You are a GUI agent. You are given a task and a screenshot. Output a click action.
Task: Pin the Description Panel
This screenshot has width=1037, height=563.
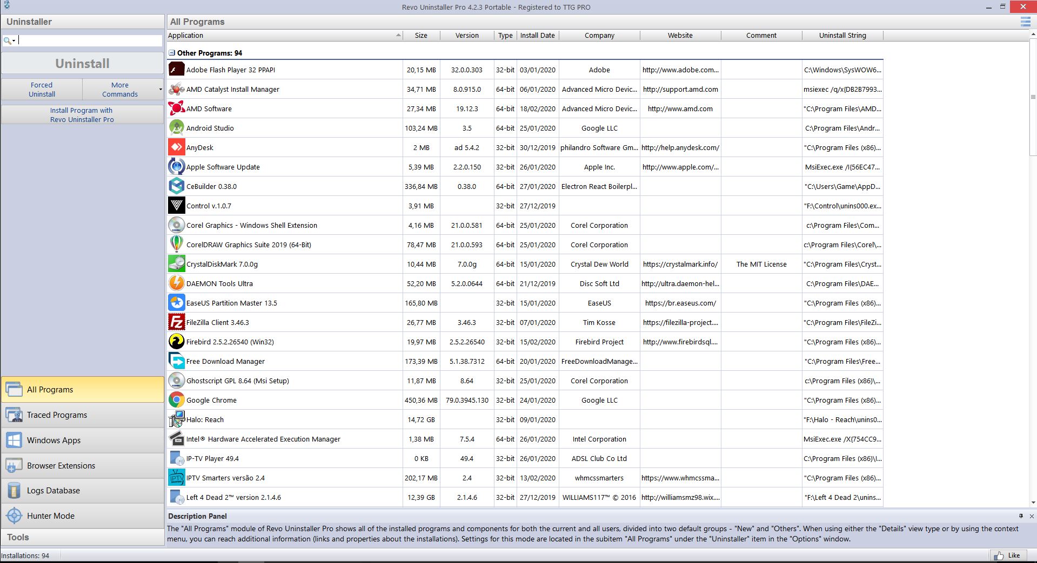[x=1021, y=516]
